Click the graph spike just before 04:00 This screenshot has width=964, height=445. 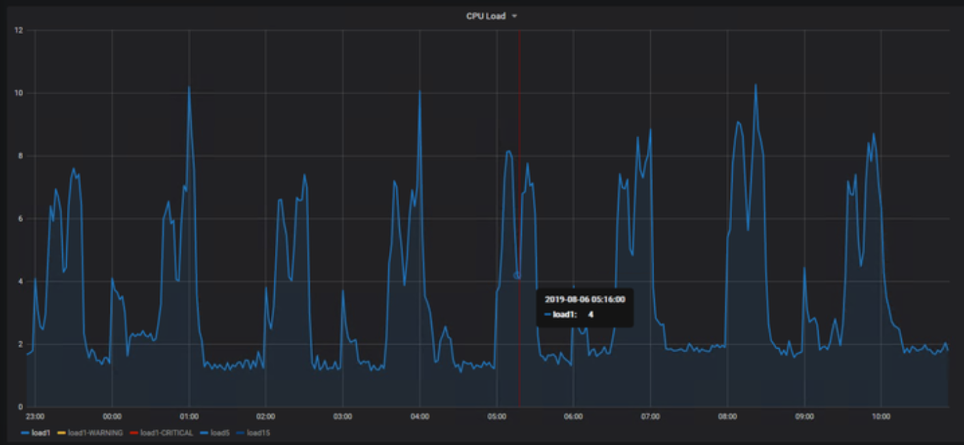click(x=420, y=91)
